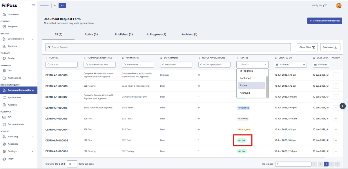Open Applications under Workflow
348x169 pixels.
[14, 78]
